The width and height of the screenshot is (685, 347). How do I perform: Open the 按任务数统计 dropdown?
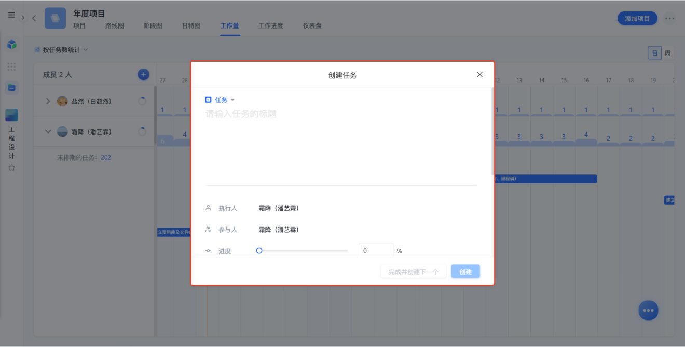[61, 50]
